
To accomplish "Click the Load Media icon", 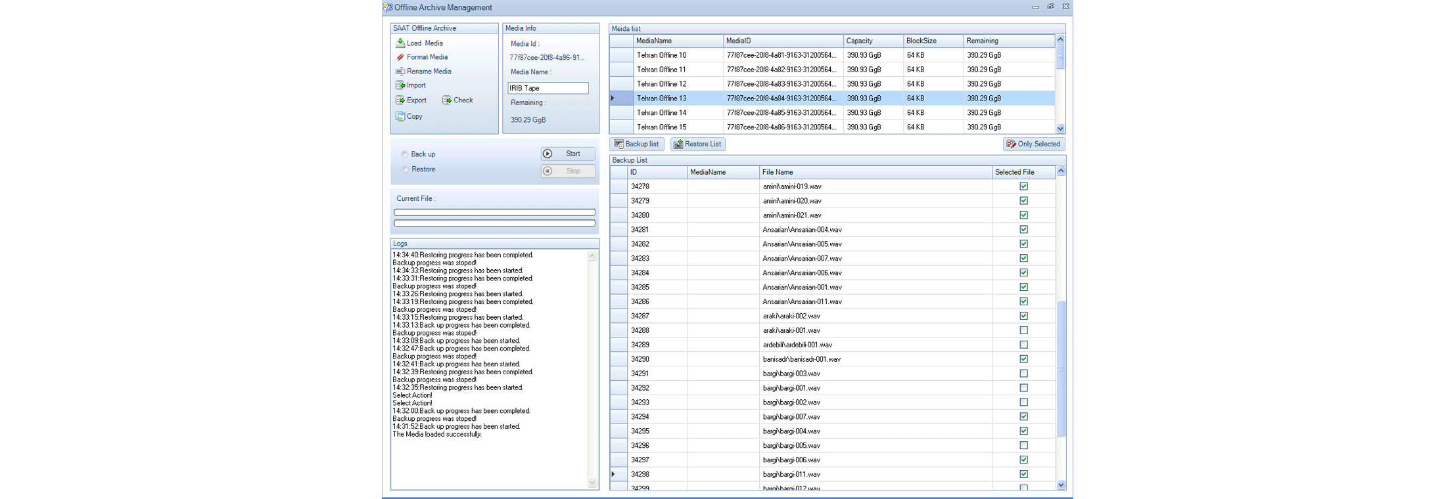I will pyautogui.click(x=400, y=43).
